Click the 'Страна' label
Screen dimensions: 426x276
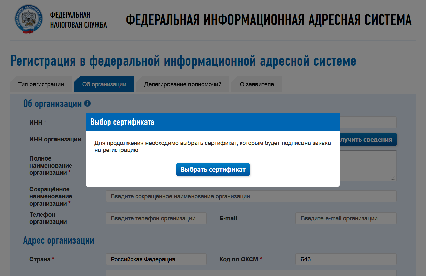click(42, 259)
